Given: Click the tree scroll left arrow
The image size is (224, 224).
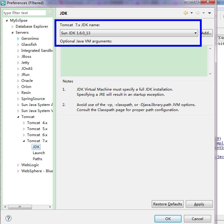Looking at the screenshot, I should pos(5,207).
